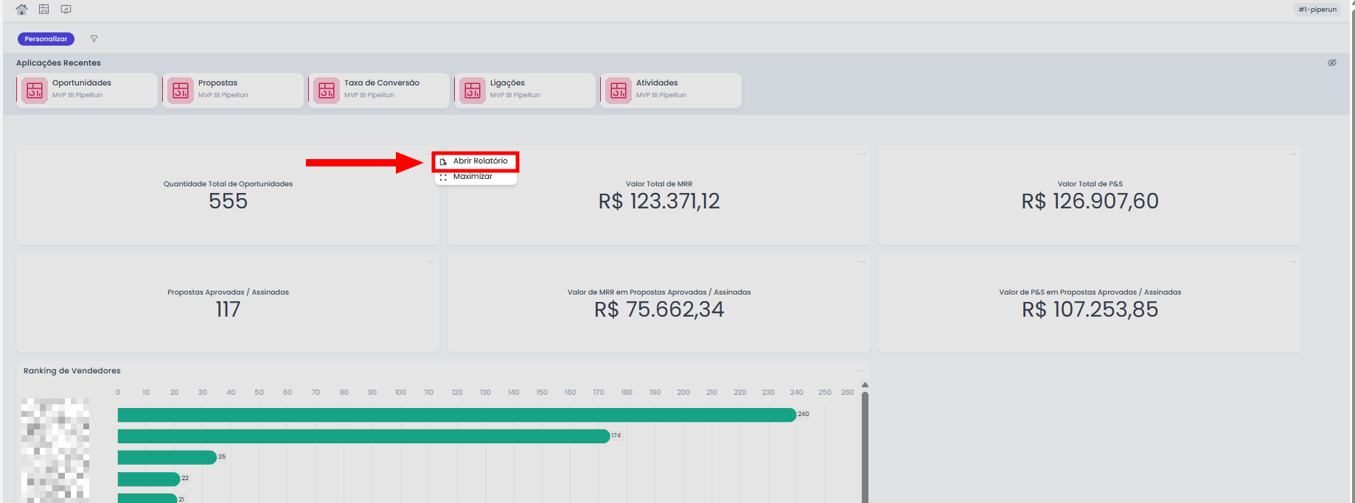Click the Ligações application icon
Screen dimensions: 1355x503
click(473, 91)
